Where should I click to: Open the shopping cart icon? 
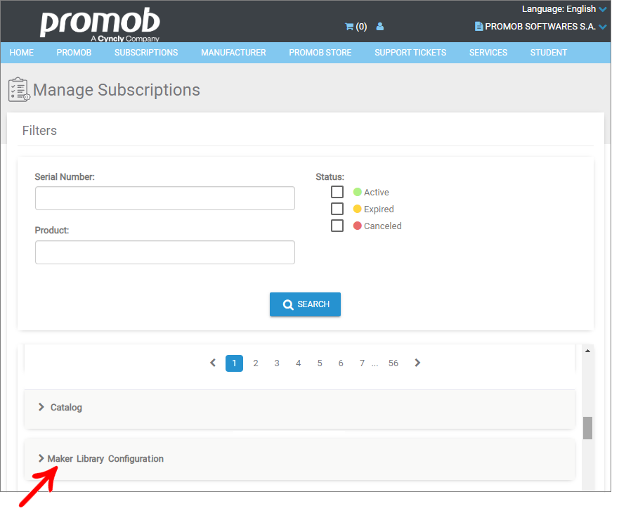point(349,27)
